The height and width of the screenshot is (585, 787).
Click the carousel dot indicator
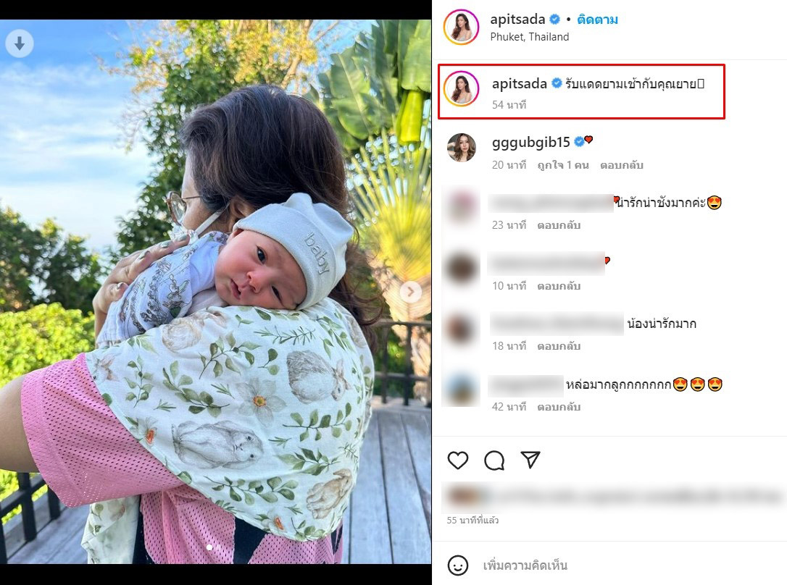coord(209,547)
